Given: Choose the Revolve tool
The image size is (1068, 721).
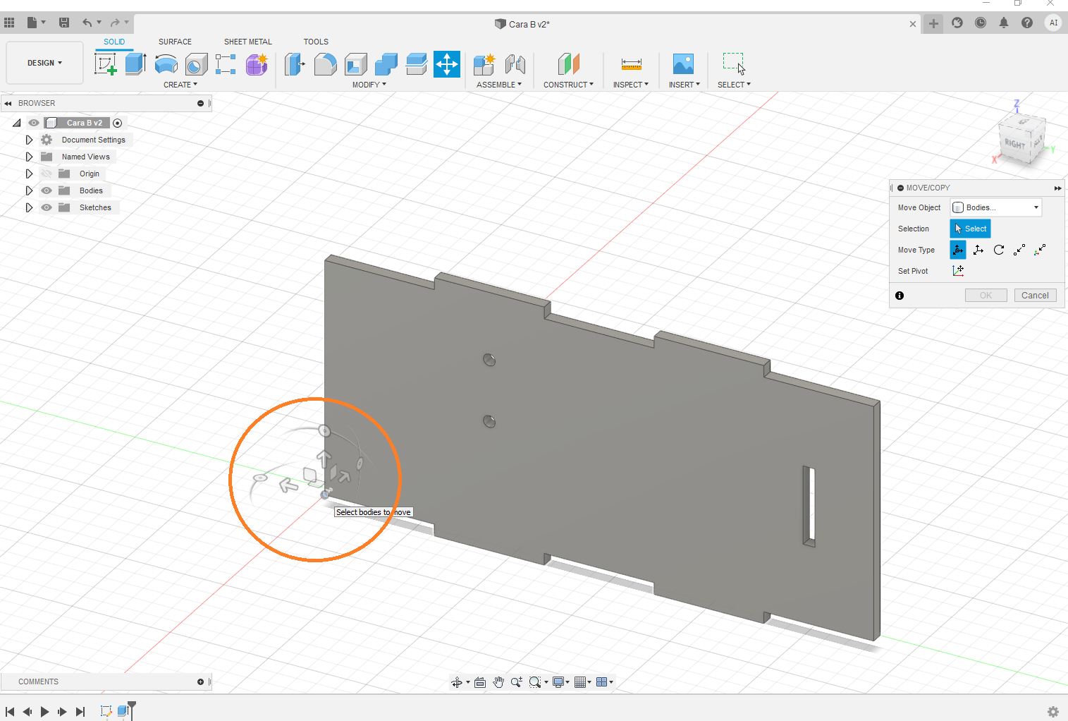Looking at the screenshot, I should click(x=166, y=64).
